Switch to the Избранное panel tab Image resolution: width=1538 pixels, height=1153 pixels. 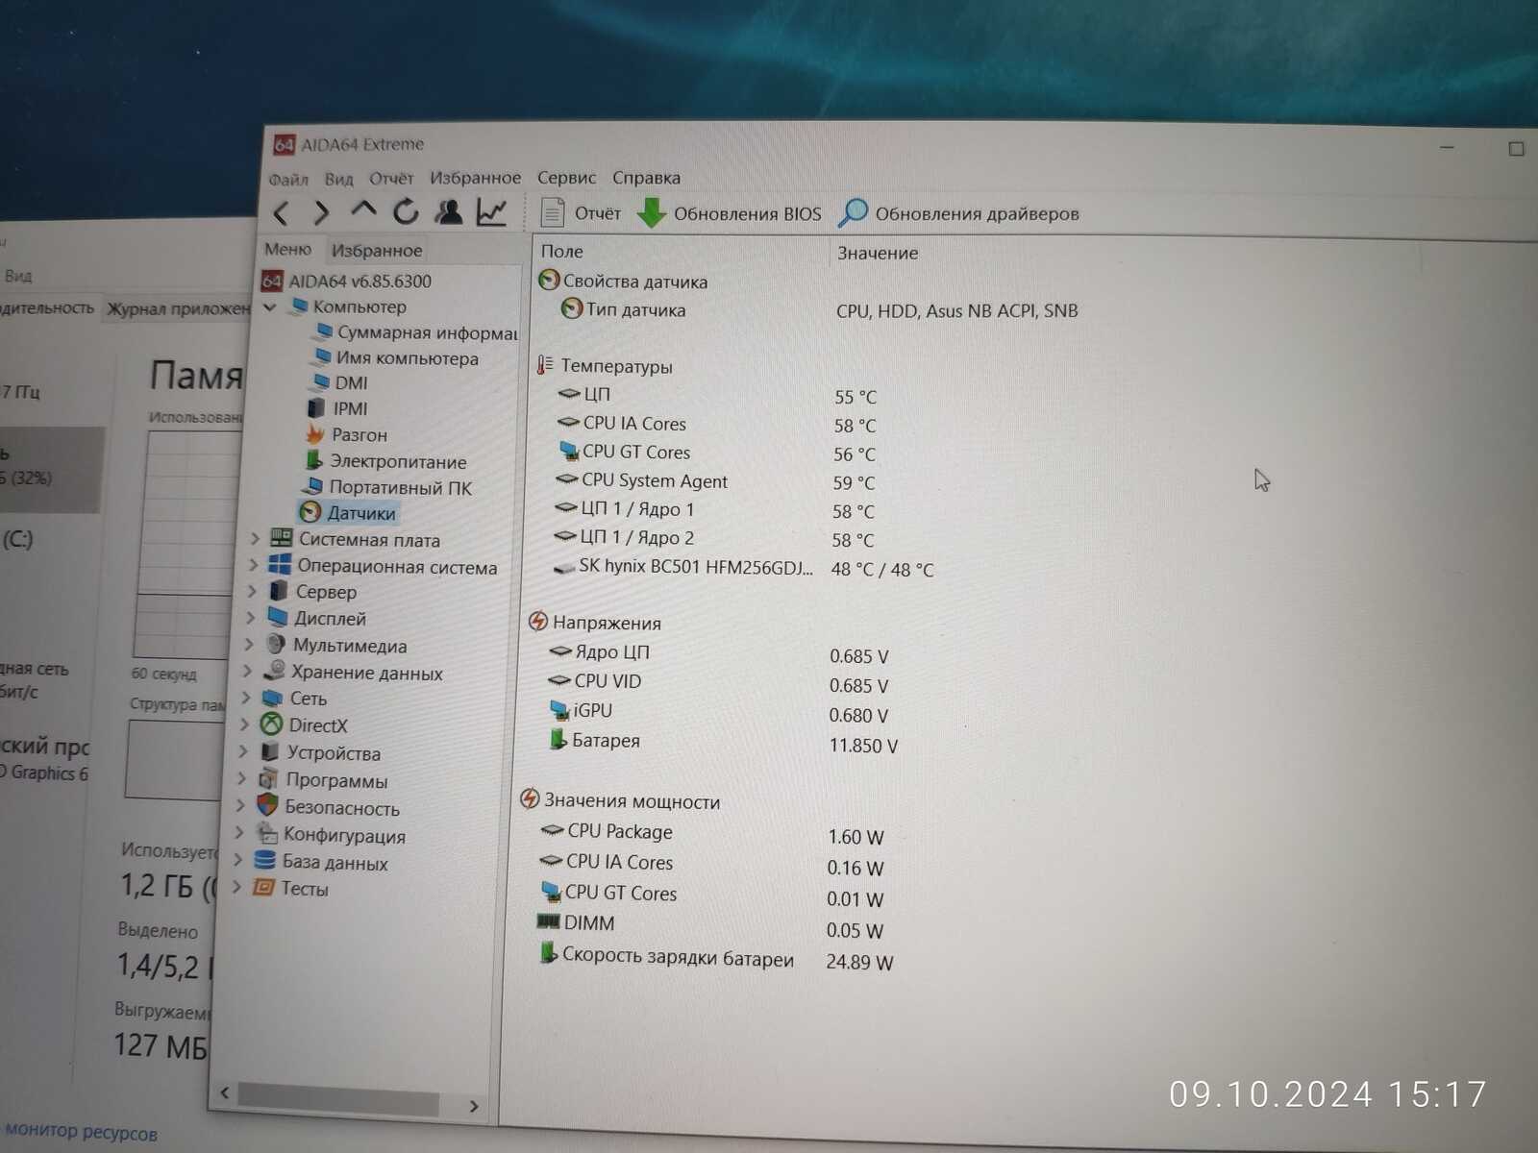coord(377,251)
